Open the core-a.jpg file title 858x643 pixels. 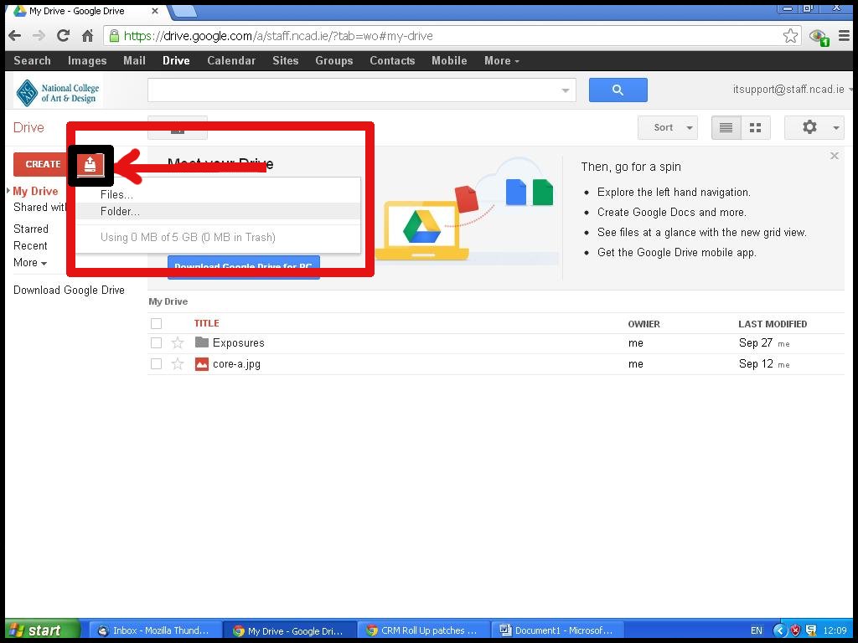tap(236, 364)
